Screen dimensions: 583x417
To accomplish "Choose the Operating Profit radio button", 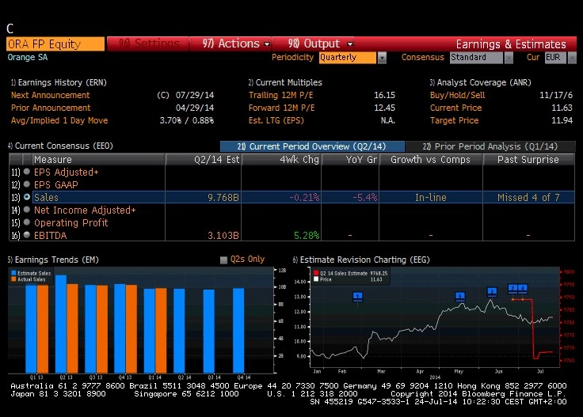I will pos(27,222).
